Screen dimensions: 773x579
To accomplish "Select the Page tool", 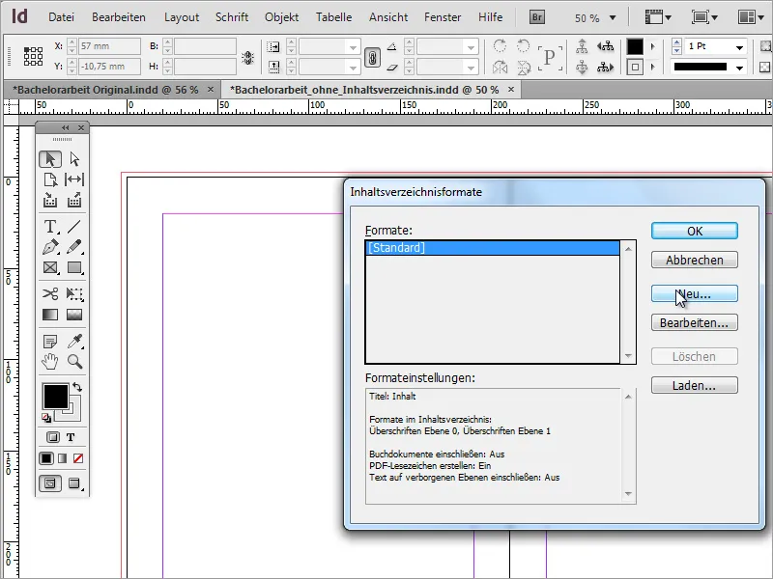I will point(50,179).
